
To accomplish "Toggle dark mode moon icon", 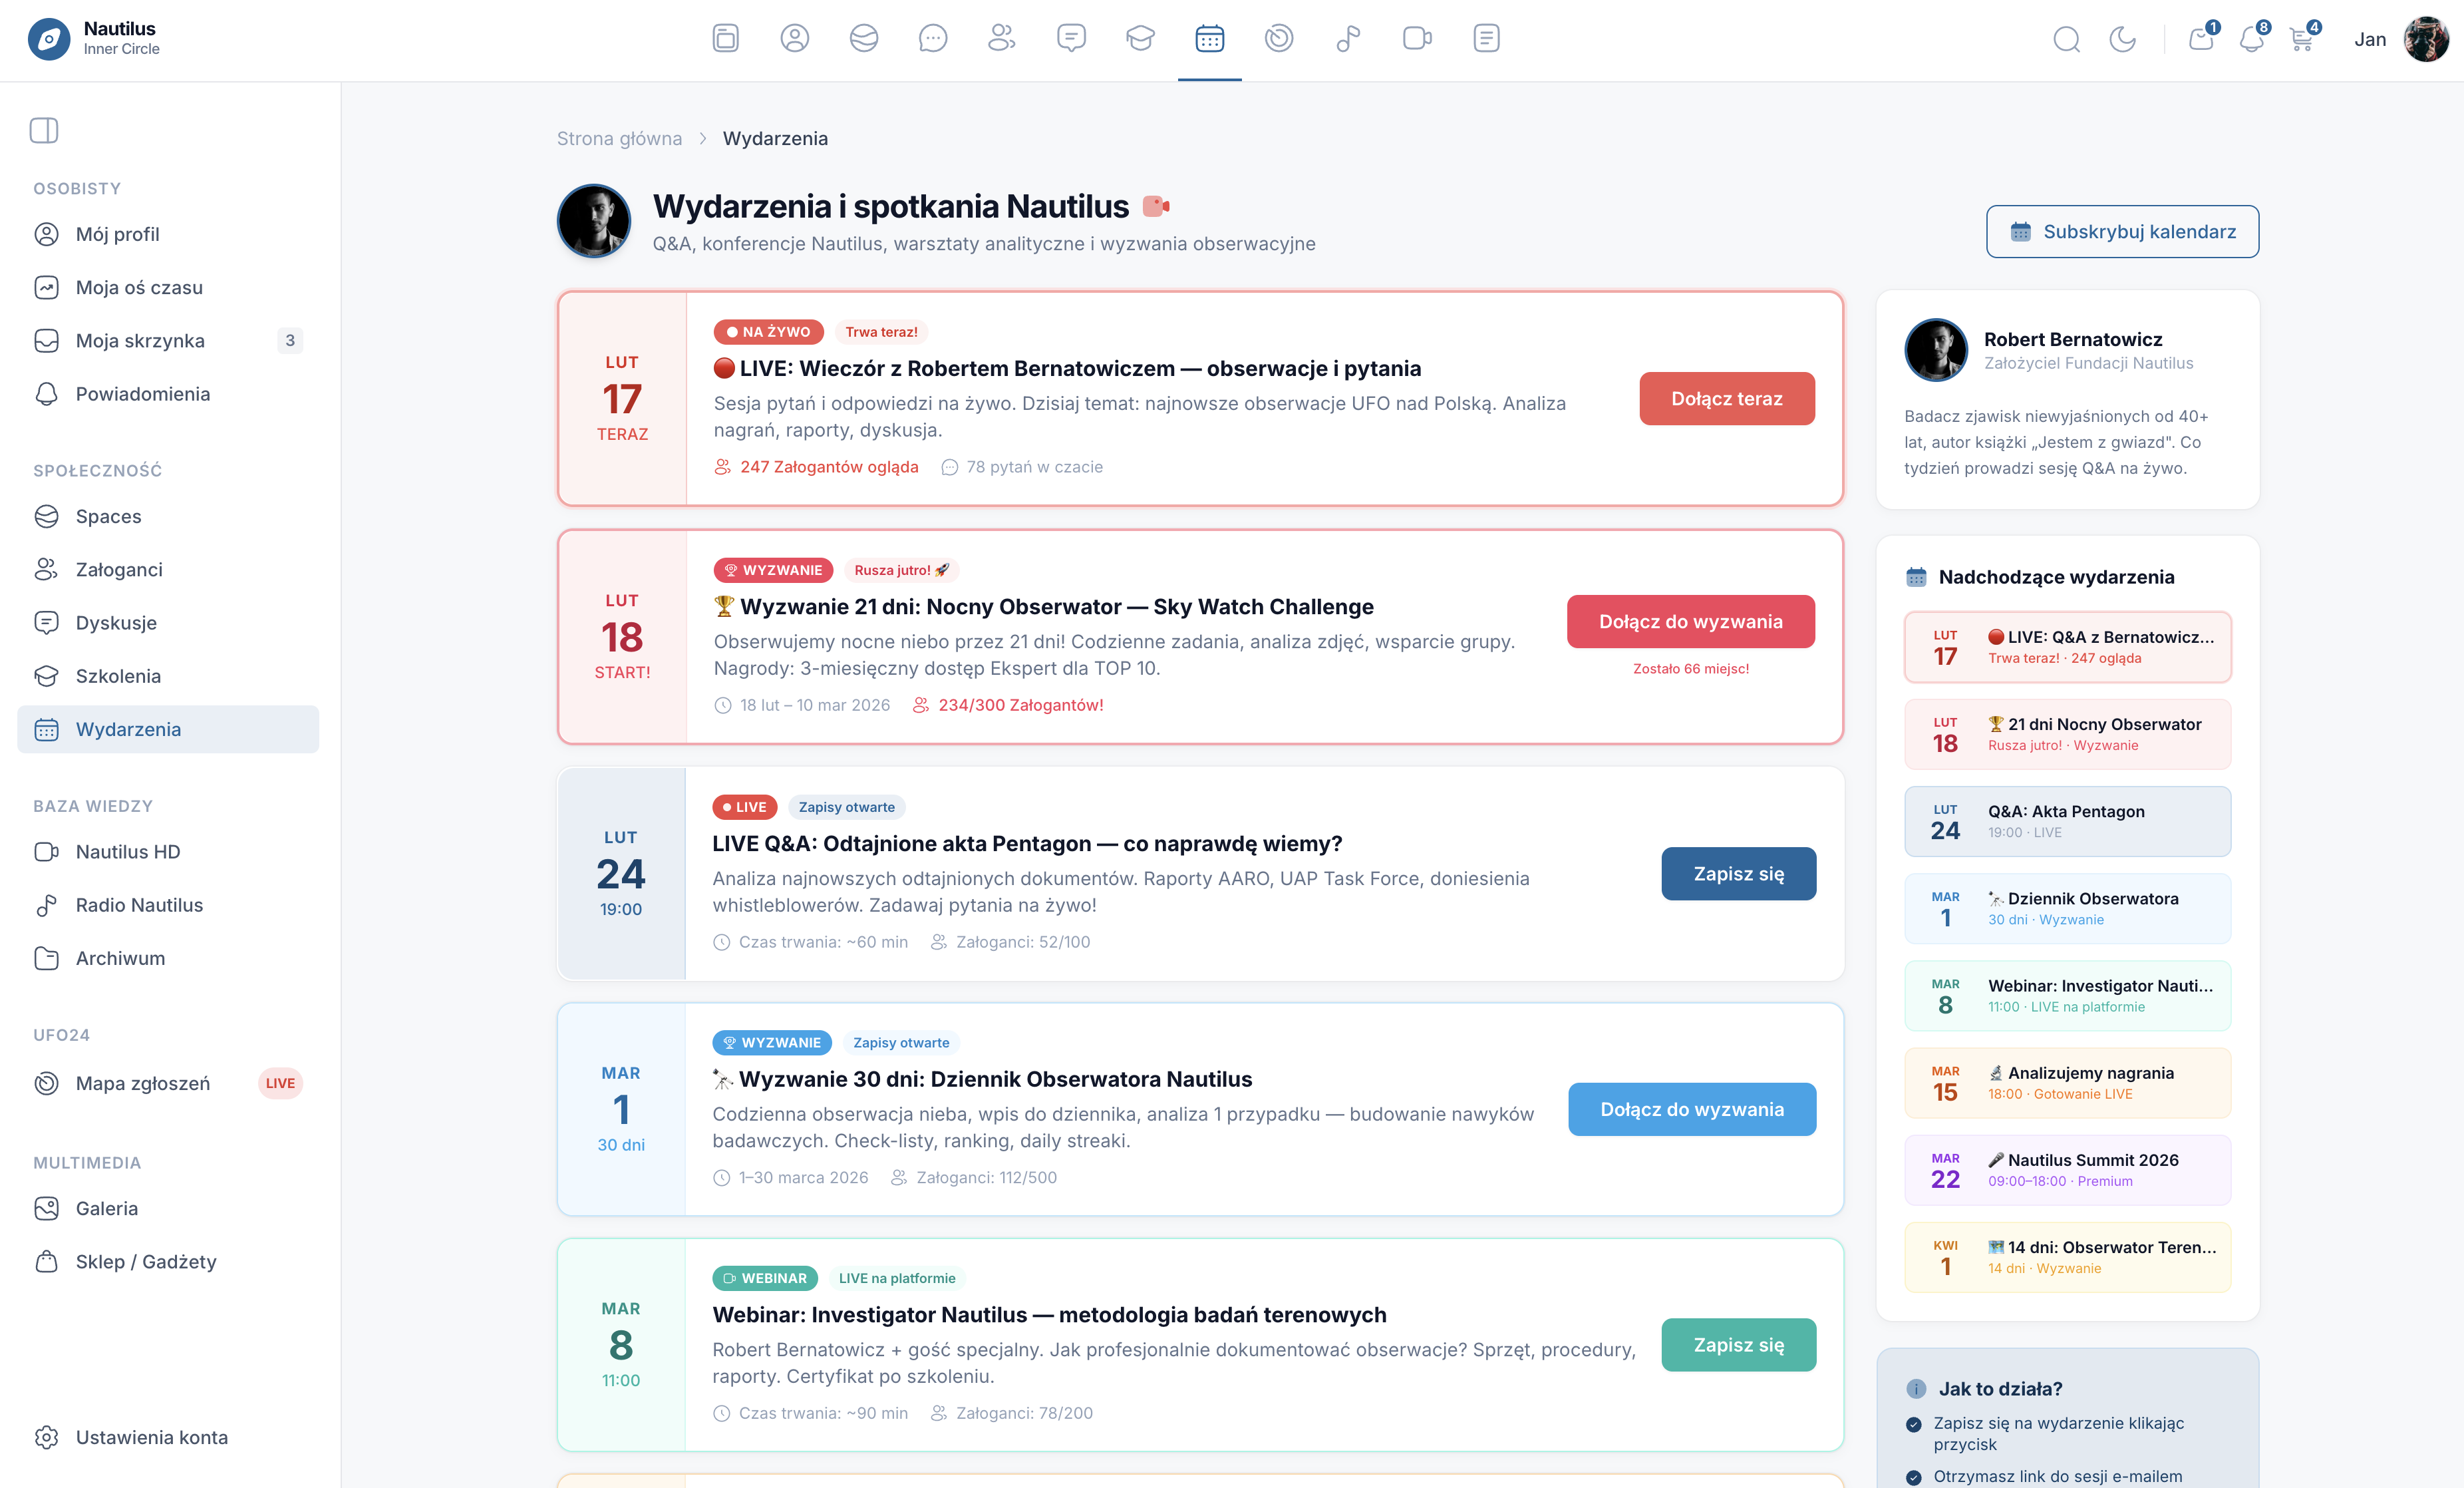I will 2122,39.
